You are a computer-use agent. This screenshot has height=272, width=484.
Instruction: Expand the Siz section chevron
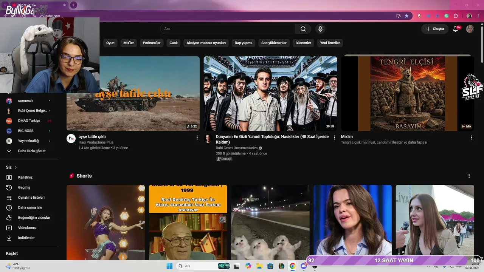(16, 167)
